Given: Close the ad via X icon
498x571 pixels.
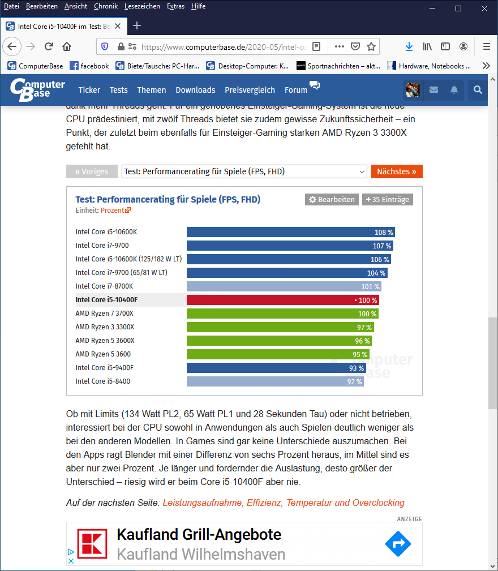Looking at the screenshot, I should (71, 561).
